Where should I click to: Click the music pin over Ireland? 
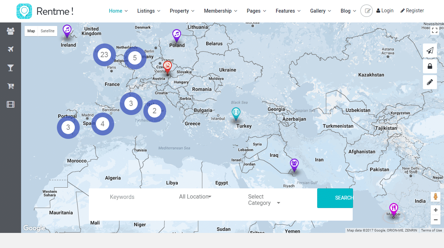click(x=67, y=31)
